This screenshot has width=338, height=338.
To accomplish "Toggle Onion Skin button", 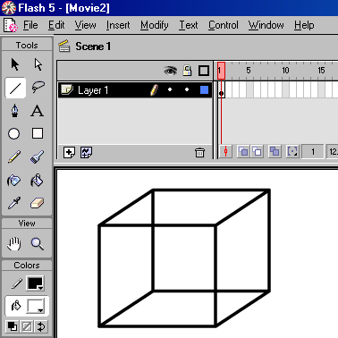I will click(x=243, y=152).
